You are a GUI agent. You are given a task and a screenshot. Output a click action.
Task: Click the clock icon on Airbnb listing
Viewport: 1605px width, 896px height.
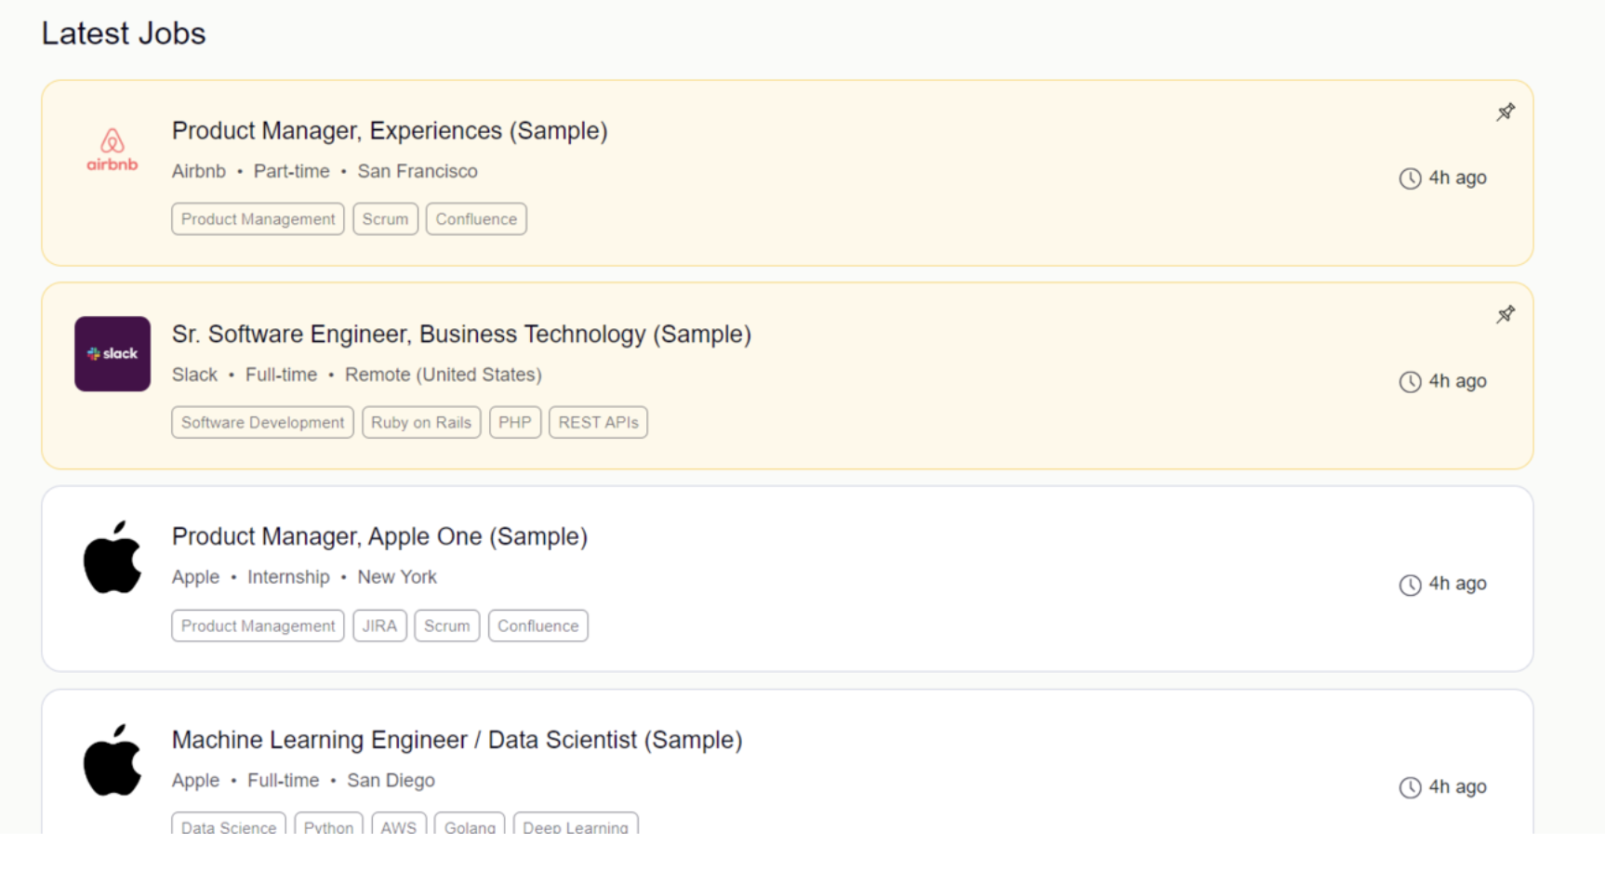[1410, 178]
